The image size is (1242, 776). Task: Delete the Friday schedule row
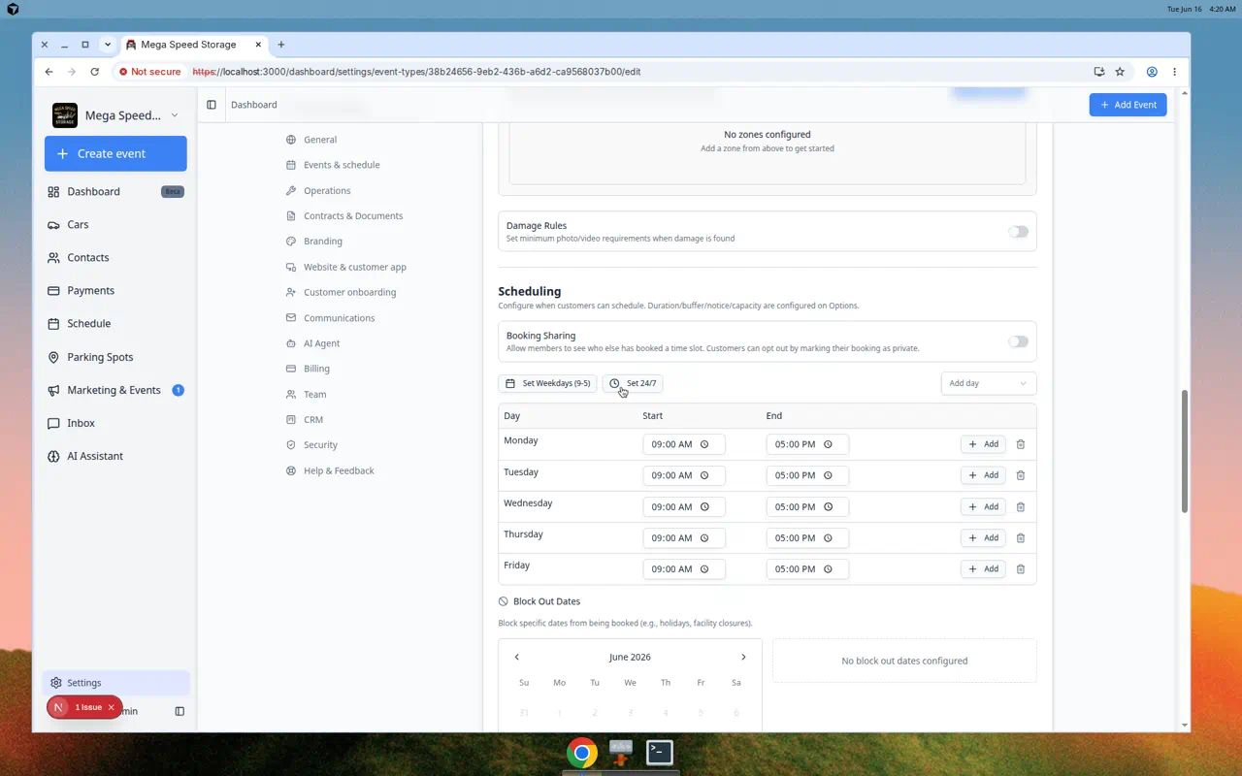1020,568
